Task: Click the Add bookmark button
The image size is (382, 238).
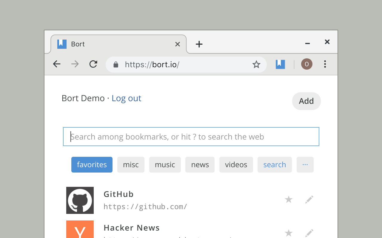Action: point(306,101)
